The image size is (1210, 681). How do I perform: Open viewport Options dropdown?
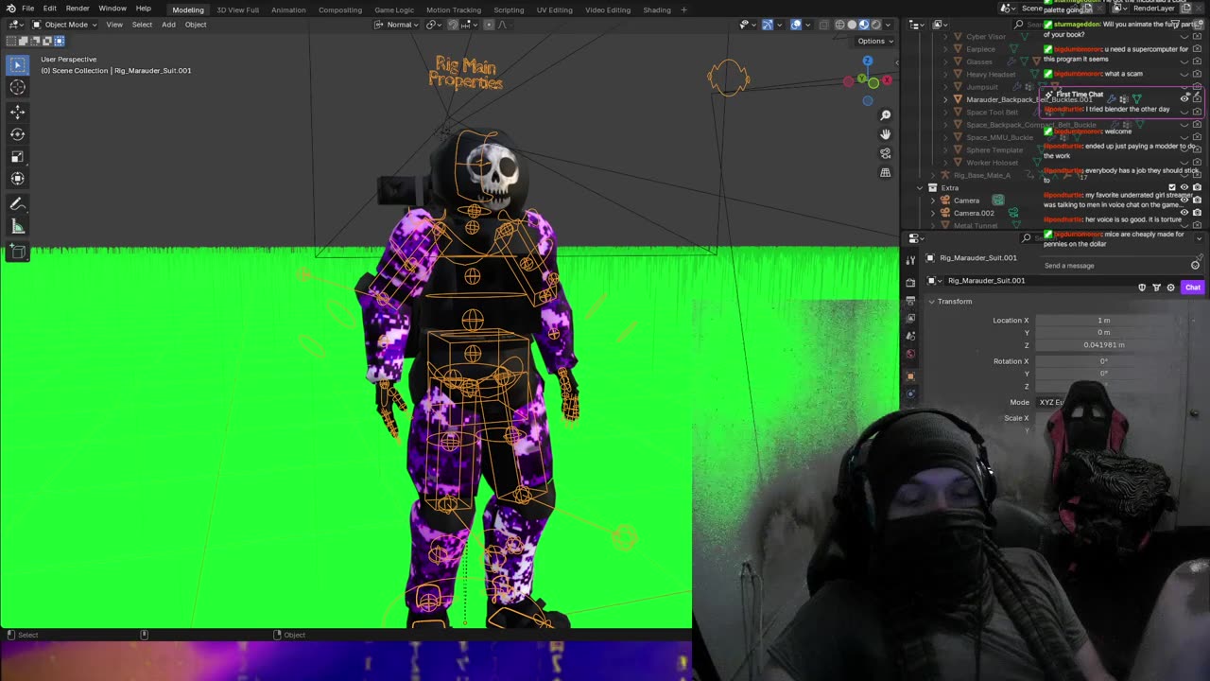(874, 41)
